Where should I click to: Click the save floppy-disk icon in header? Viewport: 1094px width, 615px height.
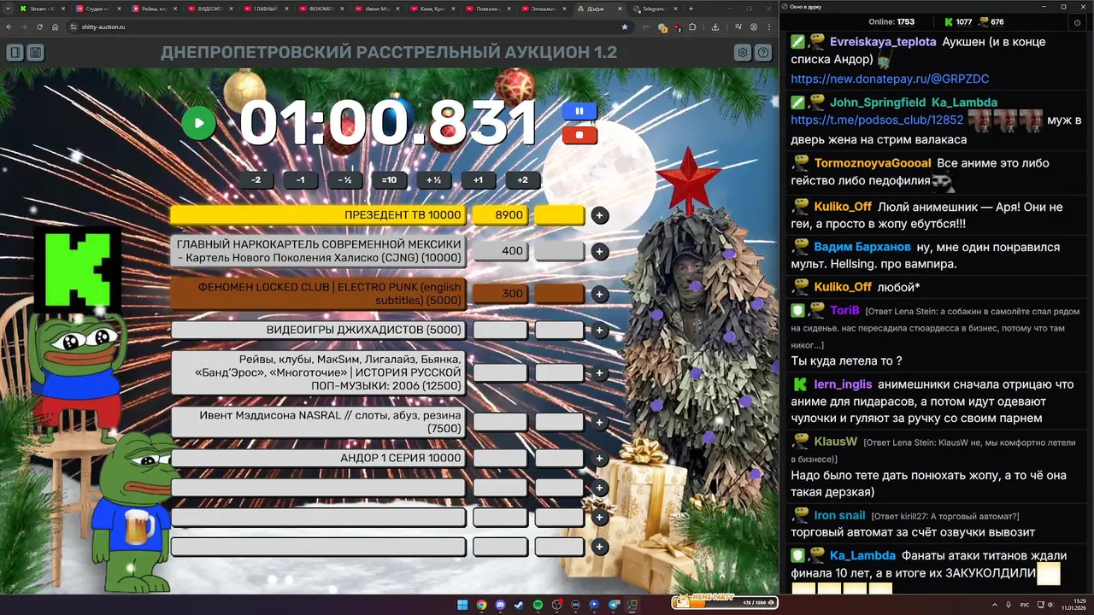coord(35,53)
